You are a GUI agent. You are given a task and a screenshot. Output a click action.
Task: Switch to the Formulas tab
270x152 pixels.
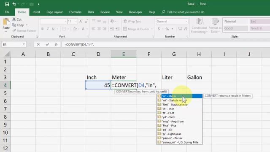coord(75,12)
